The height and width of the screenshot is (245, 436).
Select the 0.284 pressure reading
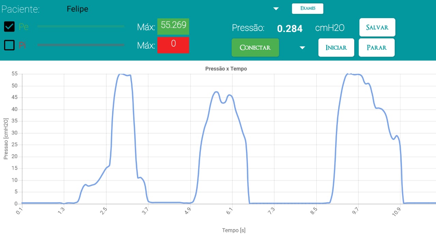290,29
